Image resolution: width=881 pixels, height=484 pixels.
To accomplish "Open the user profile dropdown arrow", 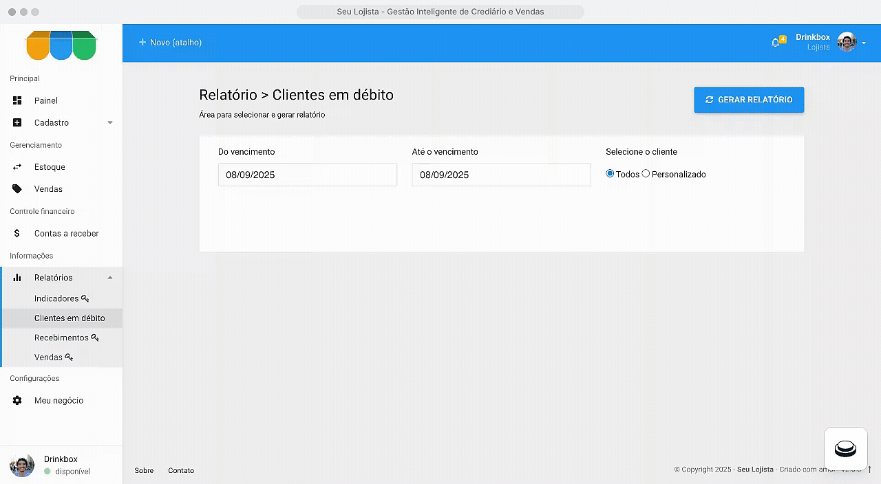I will pyautogui.click(x=864, y=43).
